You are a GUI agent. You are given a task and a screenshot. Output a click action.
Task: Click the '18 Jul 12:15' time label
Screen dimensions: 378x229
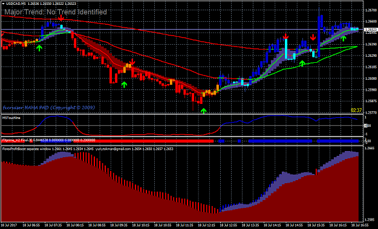pyautogui.click(x=207, y=225)
